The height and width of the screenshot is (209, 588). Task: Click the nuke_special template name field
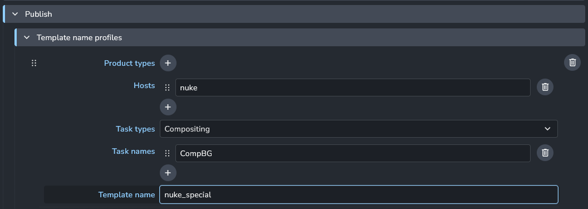pyautogui.click(x=359, y=195)
